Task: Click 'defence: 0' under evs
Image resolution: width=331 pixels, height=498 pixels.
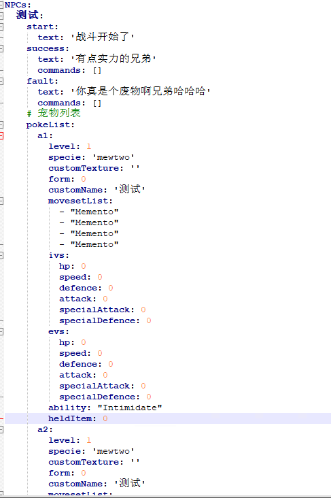Action: click(86, 364)
